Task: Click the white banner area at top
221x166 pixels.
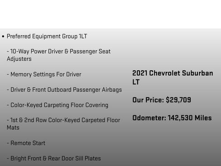Action: click(110, 14)
